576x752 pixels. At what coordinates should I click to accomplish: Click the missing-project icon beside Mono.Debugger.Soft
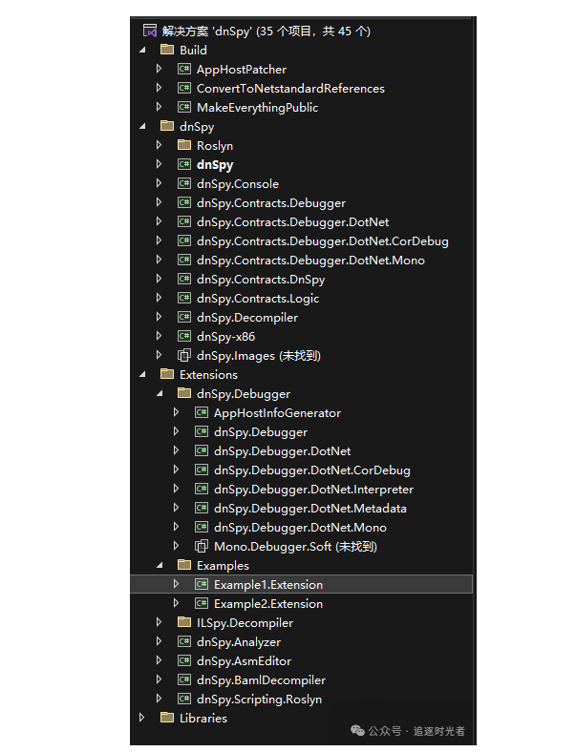[x=202, y=546]
